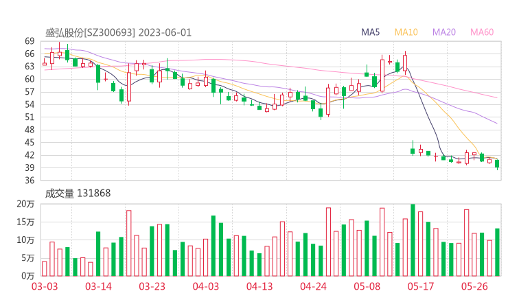Click the 39 price axis label

click(30, 167)
